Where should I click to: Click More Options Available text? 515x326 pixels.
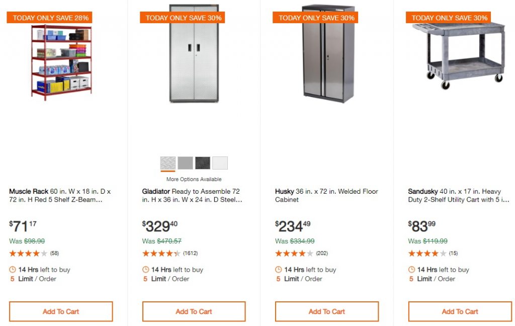click(x=194, y=179)
